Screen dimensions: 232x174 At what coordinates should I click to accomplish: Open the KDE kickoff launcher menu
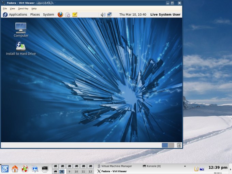[x=5, y=169]
